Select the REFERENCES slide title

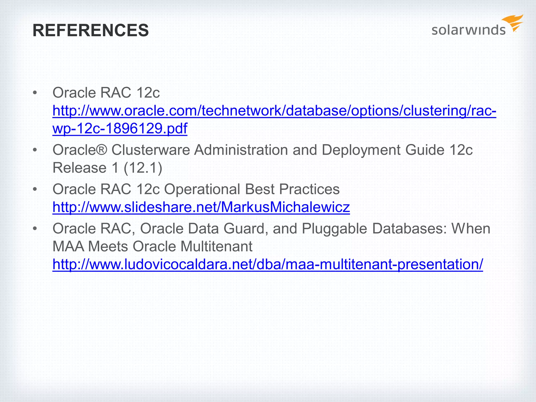(x=91, y=30)
